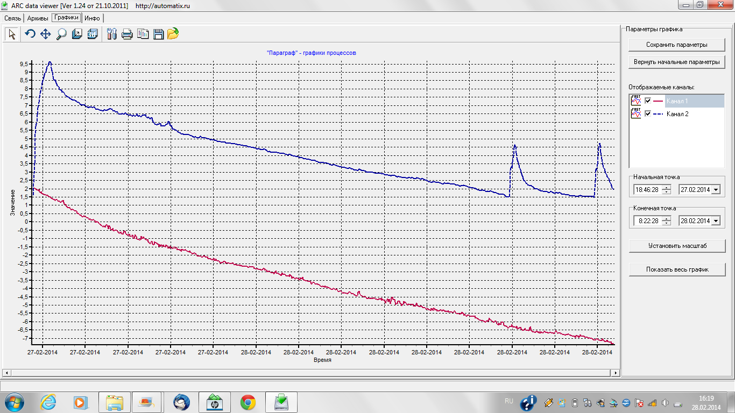This screenshot has width=735, height=413.
Task: Toggle the 3D view icon
Action: (93, 34)
